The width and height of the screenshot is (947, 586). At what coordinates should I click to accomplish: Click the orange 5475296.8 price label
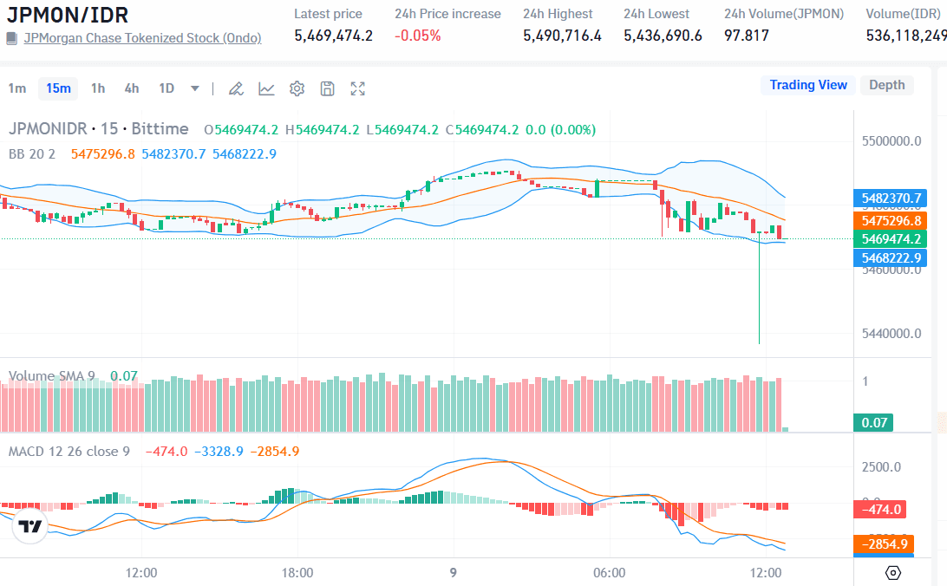pos(891,220)
